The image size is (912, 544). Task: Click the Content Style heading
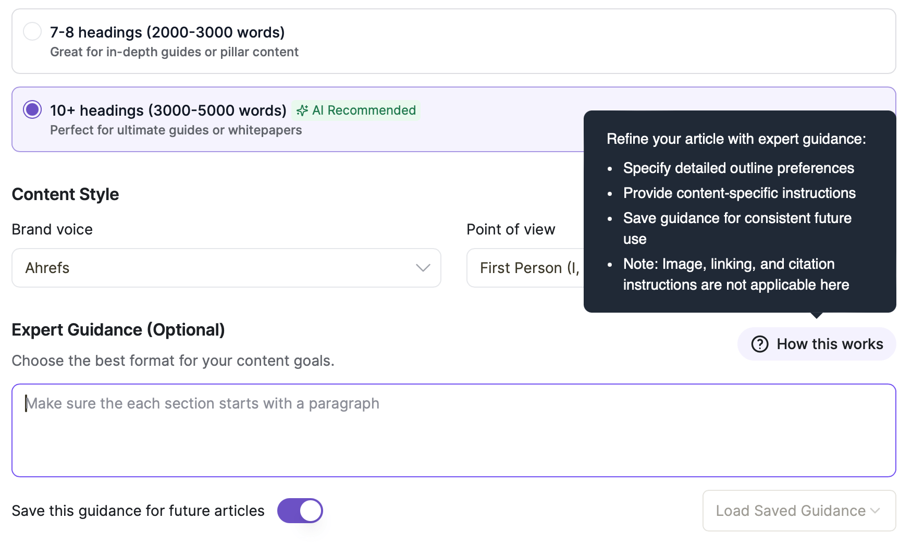(x=65, y=194)
